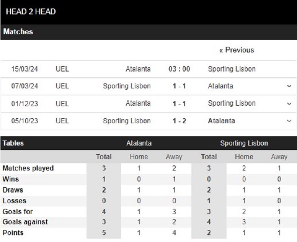
Task: Expand the 01/12/23 Atalanta vs Sporting Lisbon match
Action: [289, 104]
